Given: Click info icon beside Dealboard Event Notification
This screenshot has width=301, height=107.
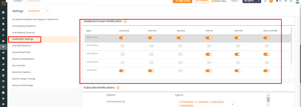Looking at the screenshot, I should [125, 21].
